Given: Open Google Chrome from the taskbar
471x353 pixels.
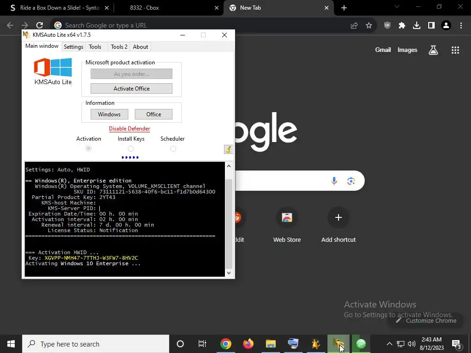Looking at the screenshot, I should coord(226,344).
